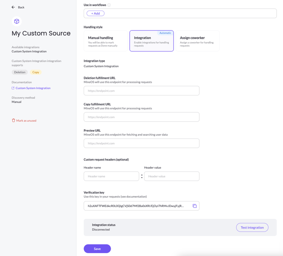Image resolution: width=283 pixels, height=256 pixels.
Task: Click the Deletion tag in the sidebar
Action: tap(20, 72)
